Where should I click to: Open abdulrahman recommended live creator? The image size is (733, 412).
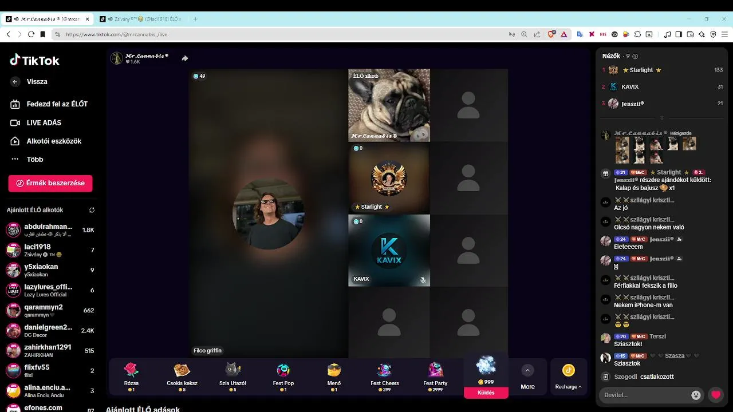50,230
